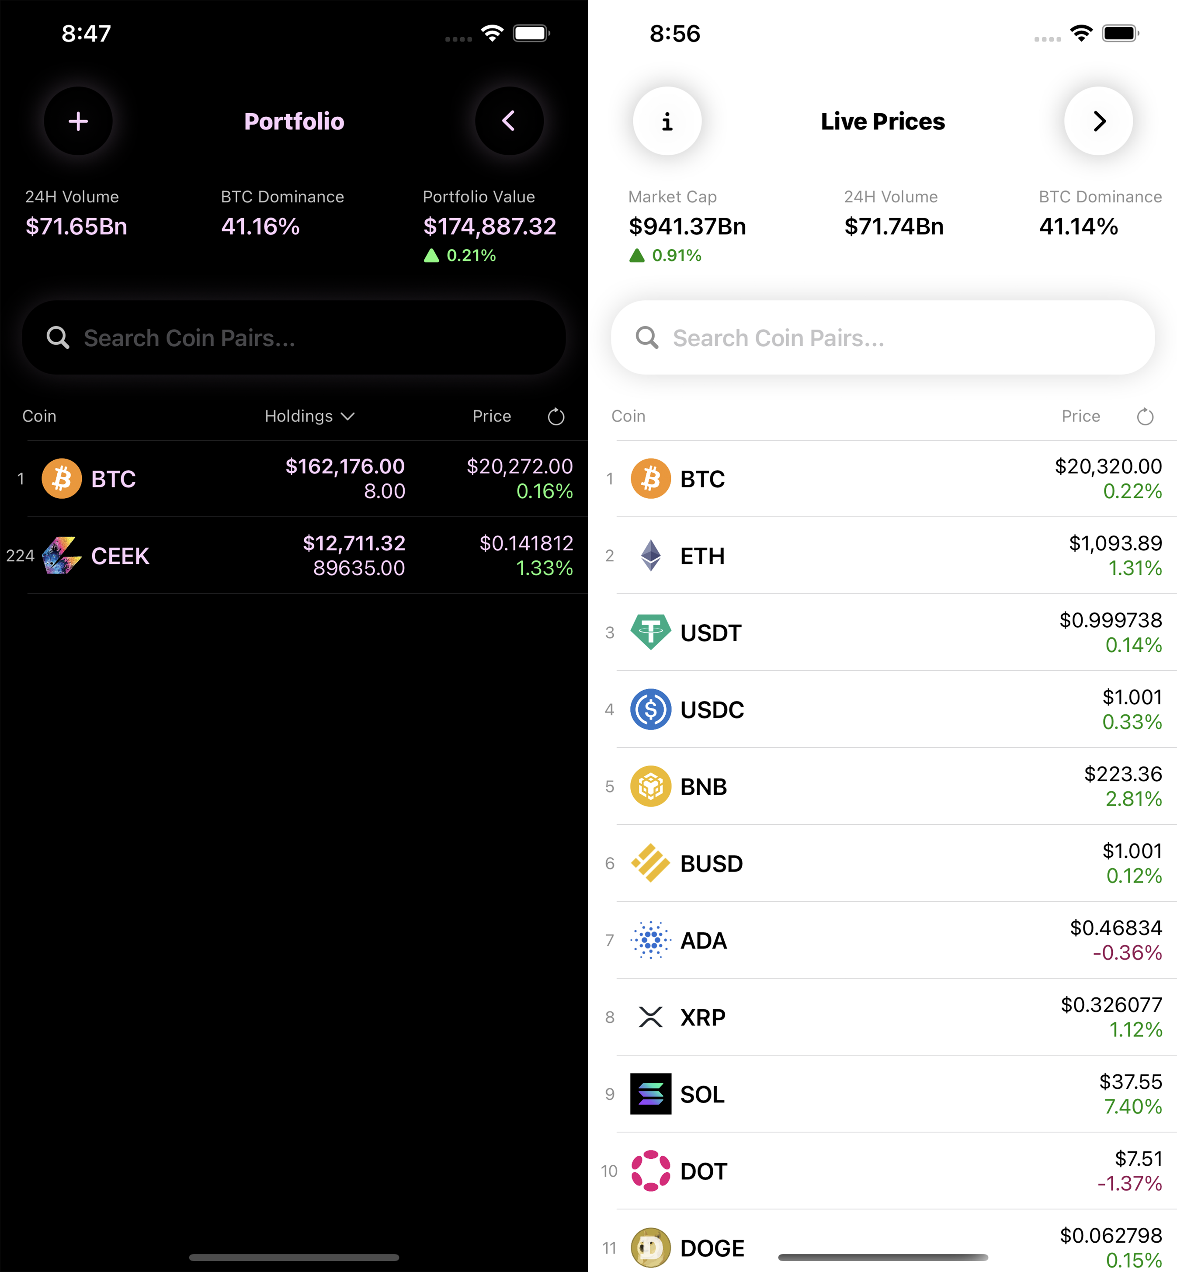
Task: Refresh prices in the Portfolio list
Action: click(x=556, y=416)
